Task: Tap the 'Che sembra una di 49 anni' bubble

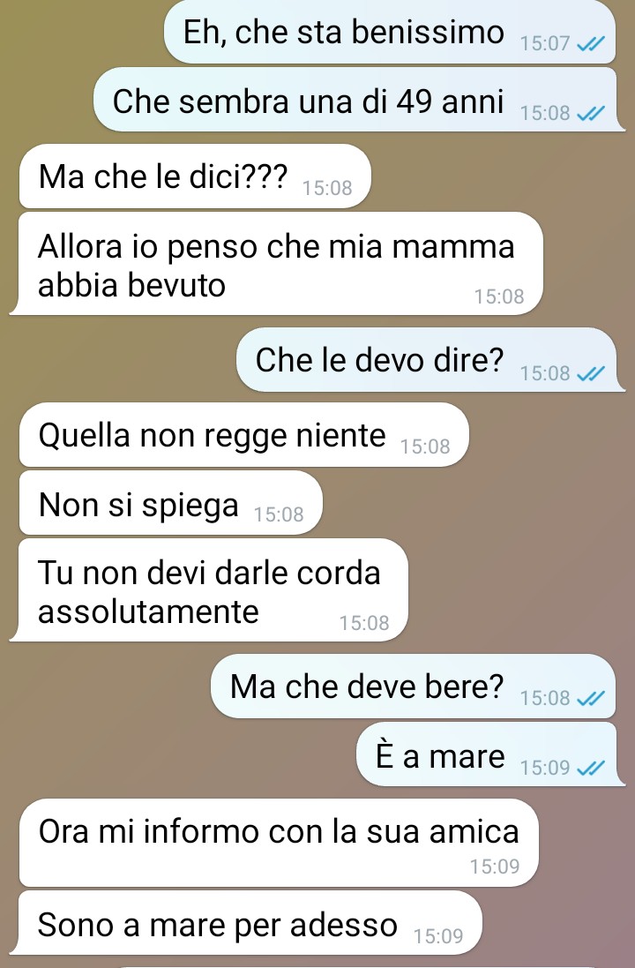Action: [x=356, y=100]
